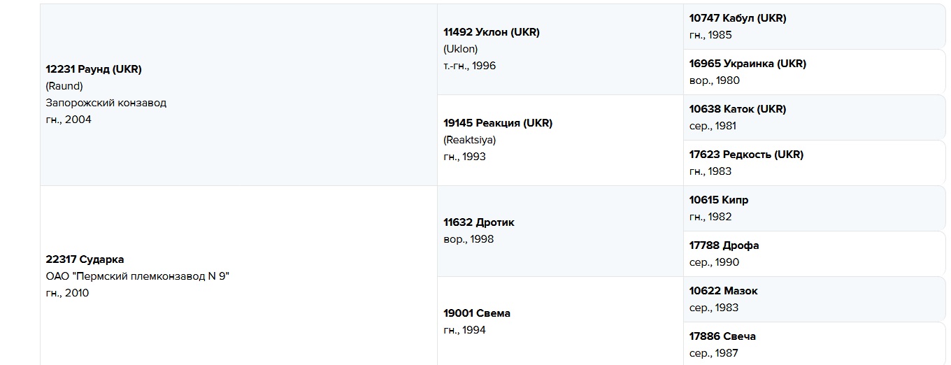
Task: Click the (Uklon) transliteration text
Action: click(x=460, y=49)
